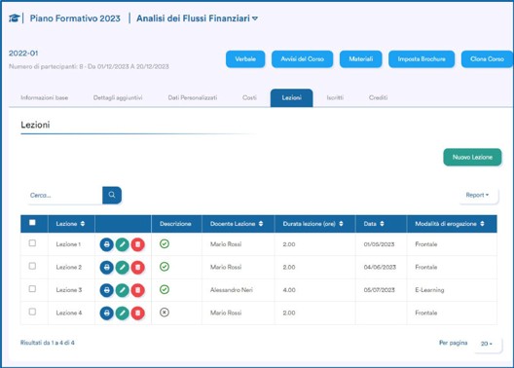Image resolution: width=514 pixels, height=368 pixels.
Task: Sort by Data column arrows
Action: click(x=382, y=224)
